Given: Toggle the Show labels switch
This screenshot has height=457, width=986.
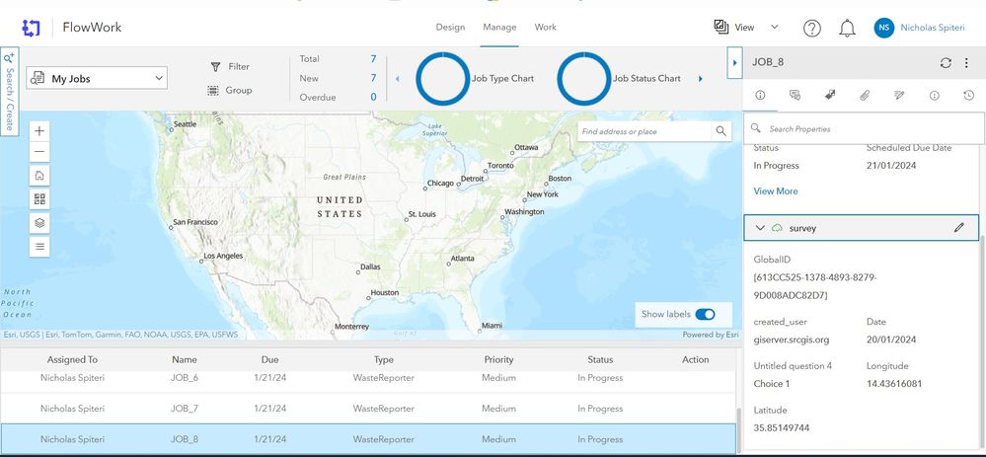Looking at the screenshot, I should tap(705, 314).
